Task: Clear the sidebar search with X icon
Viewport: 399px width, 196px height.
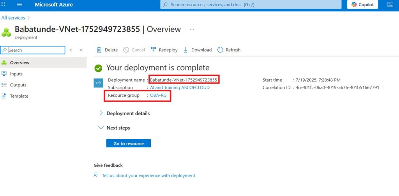Action: (71, 50)
